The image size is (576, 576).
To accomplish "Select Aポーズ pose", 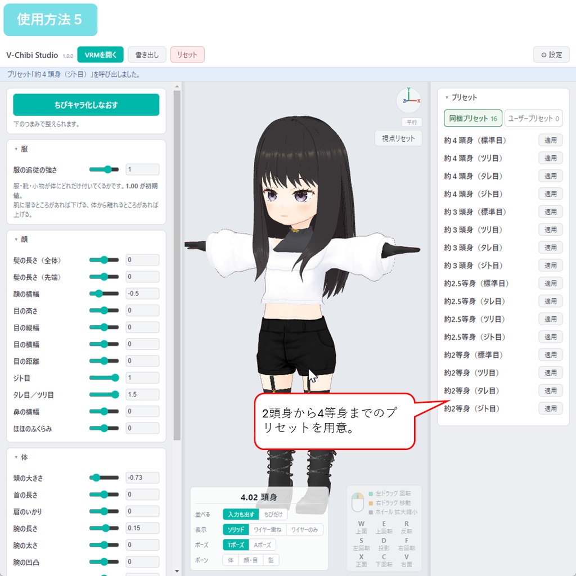I will click(262, 544).
